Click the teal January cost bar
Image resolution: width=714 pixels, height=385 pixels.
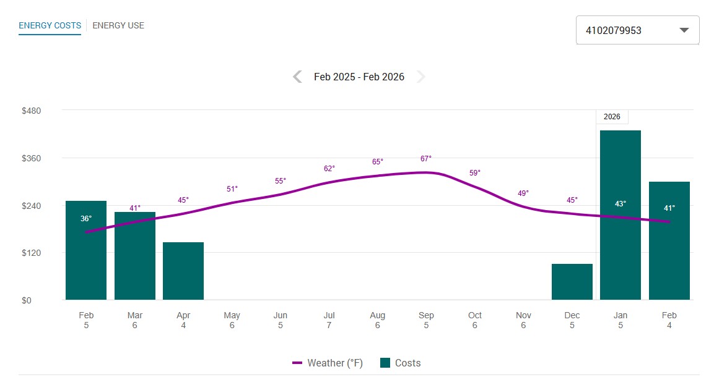coord(620,213)
